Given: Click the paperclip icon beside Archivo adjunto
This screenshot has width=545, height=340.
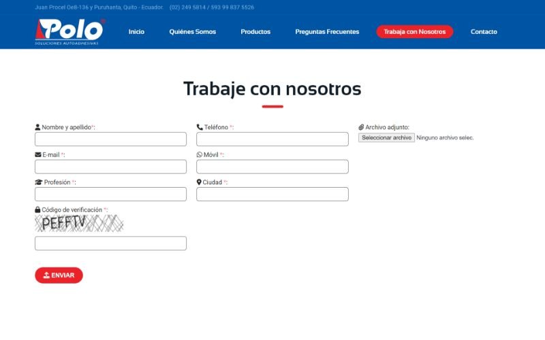Looking at the screenshot, I should [362, 127].
